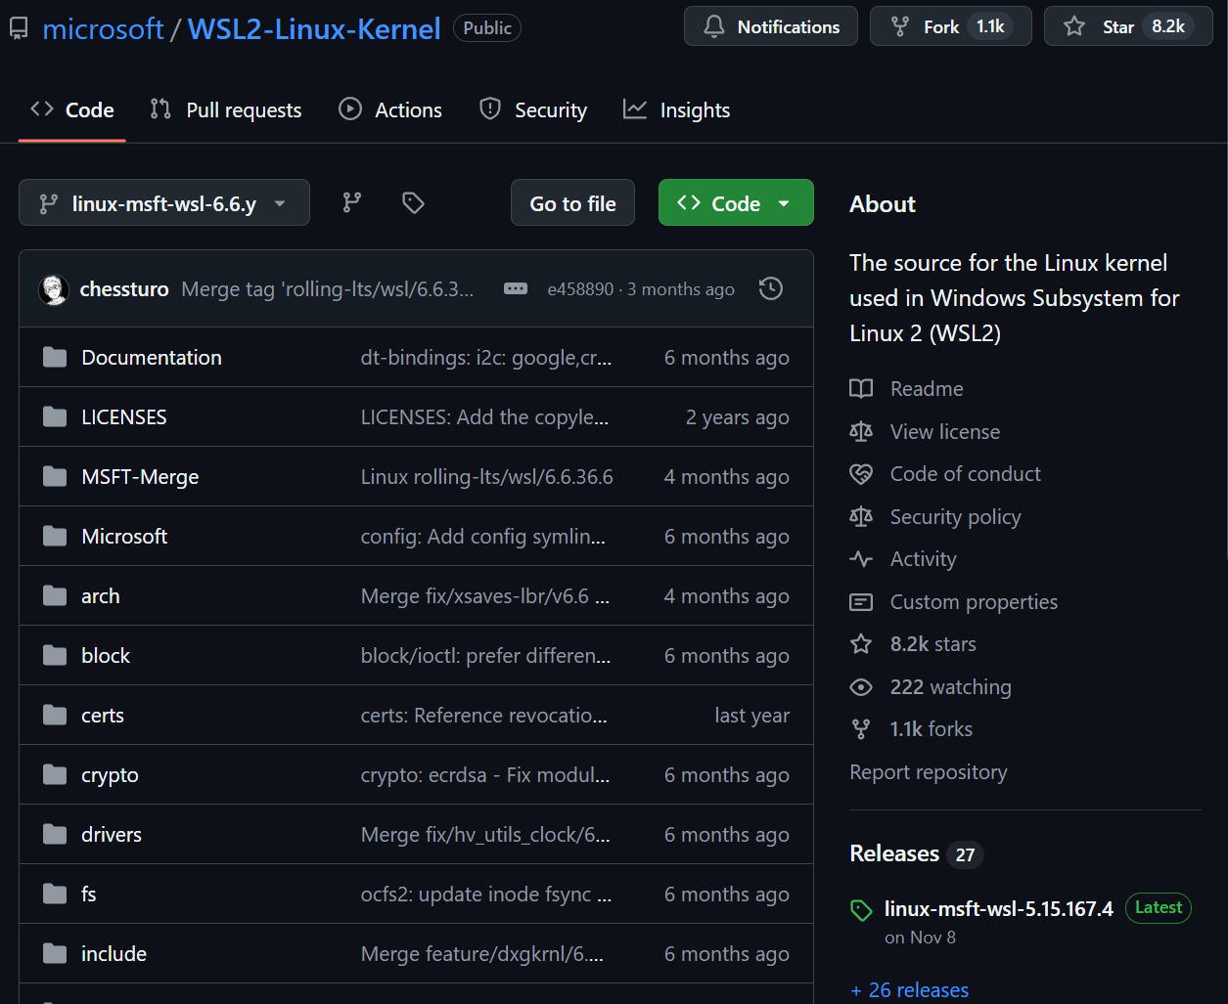1228x1004 pixels.
Task: Open the crypto folder
Action: pyautogui.click(x=110, y=775)
